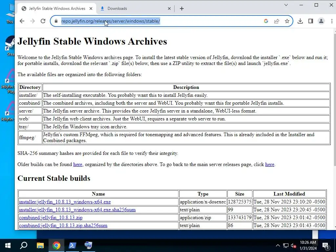Click the network tray icon
The width and height of the screenshot is (336, 252).
click(286, 245)
